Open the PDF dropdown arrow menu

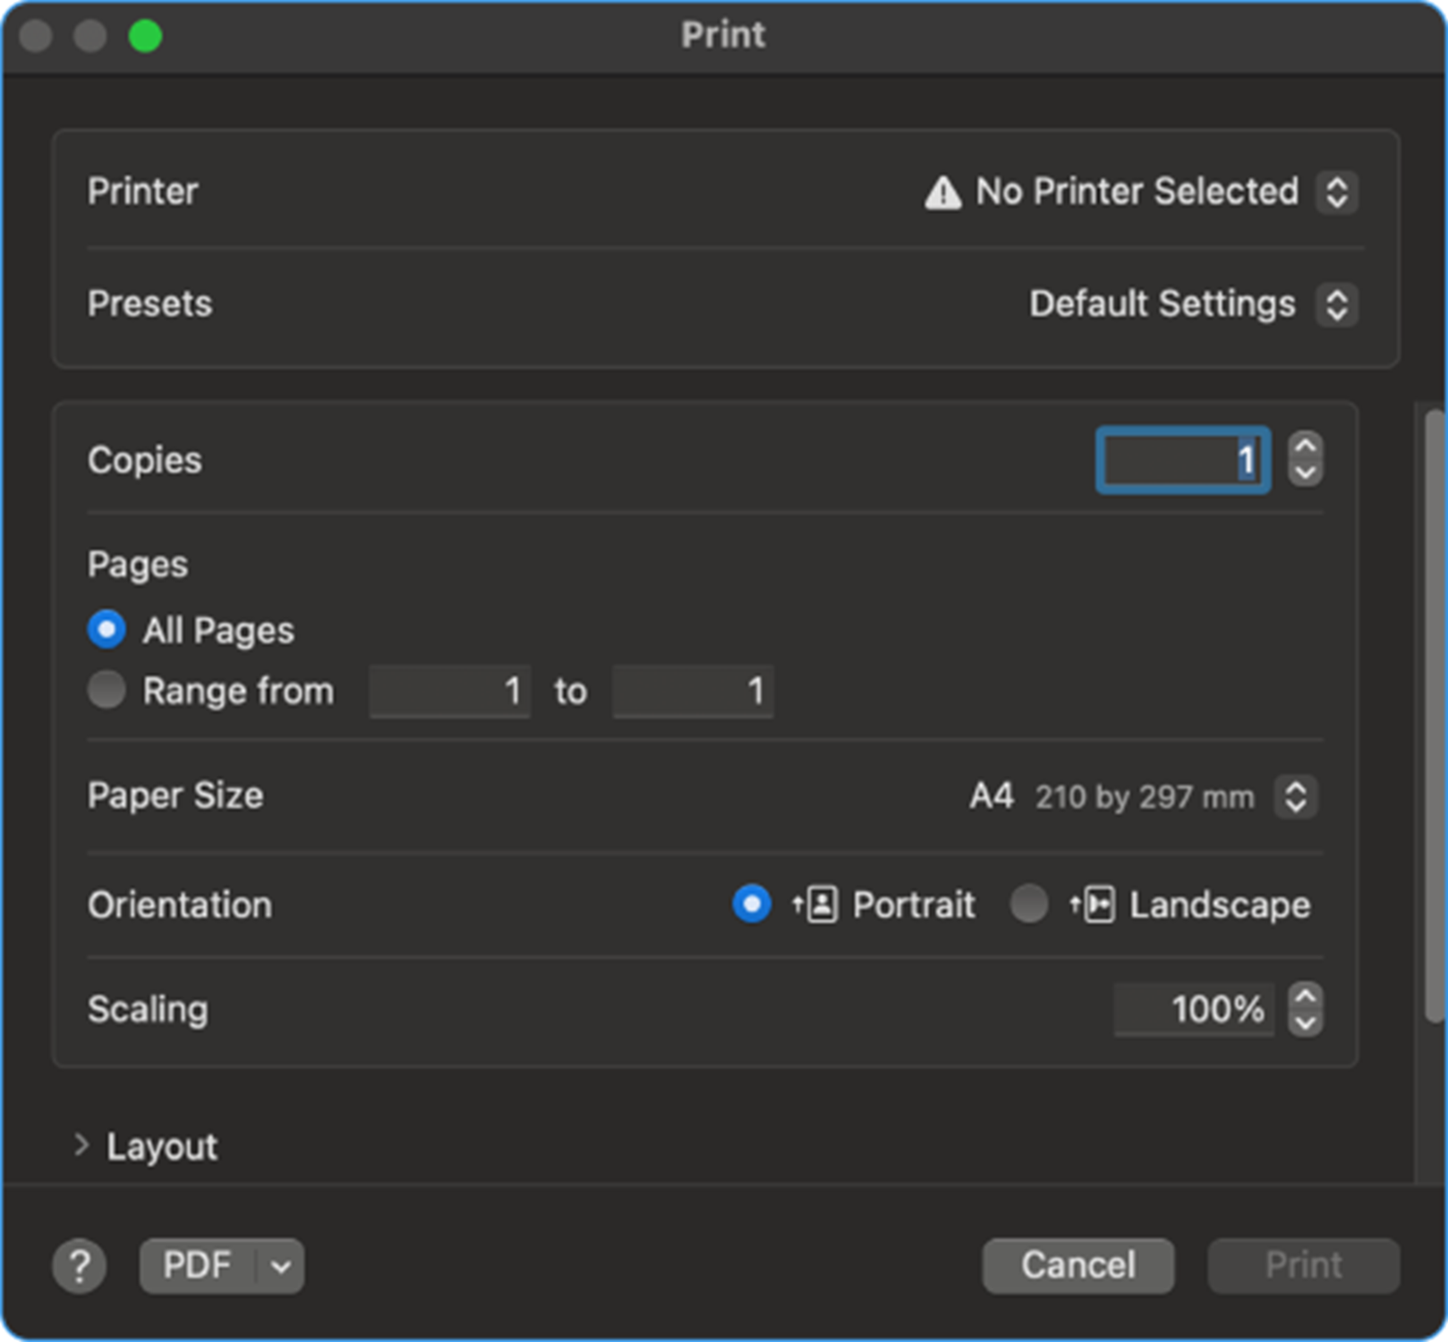[281, 1266]
